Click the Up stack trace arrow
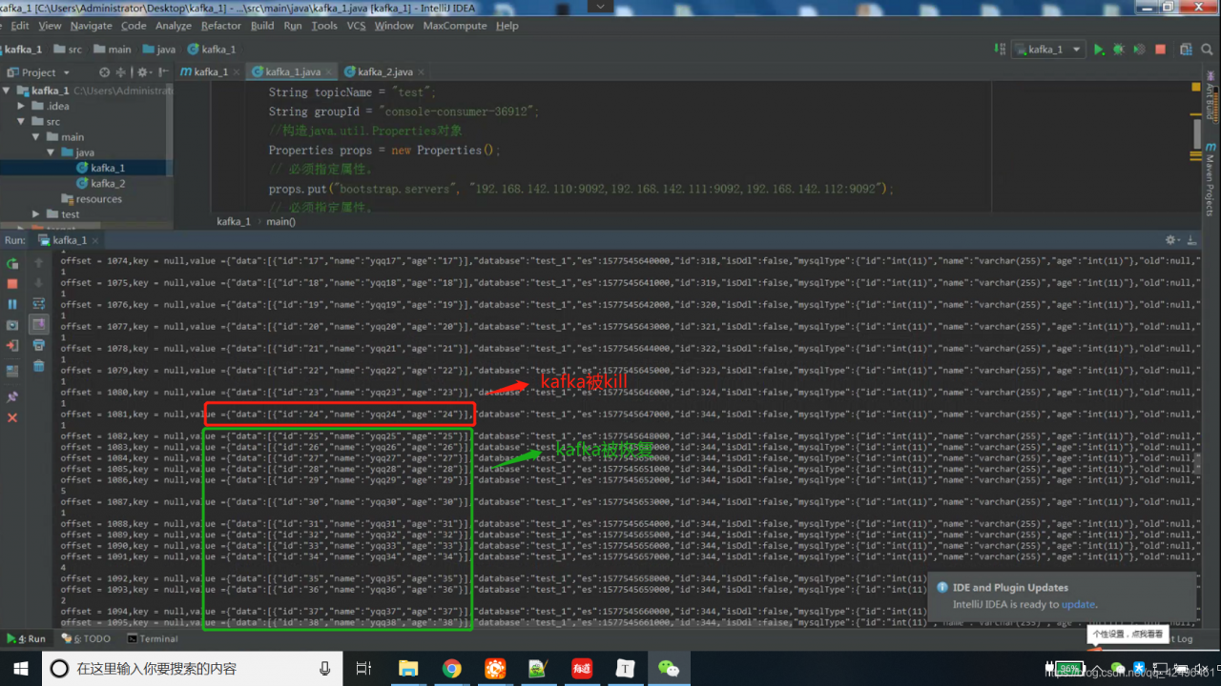 click(x=39, y=263)
